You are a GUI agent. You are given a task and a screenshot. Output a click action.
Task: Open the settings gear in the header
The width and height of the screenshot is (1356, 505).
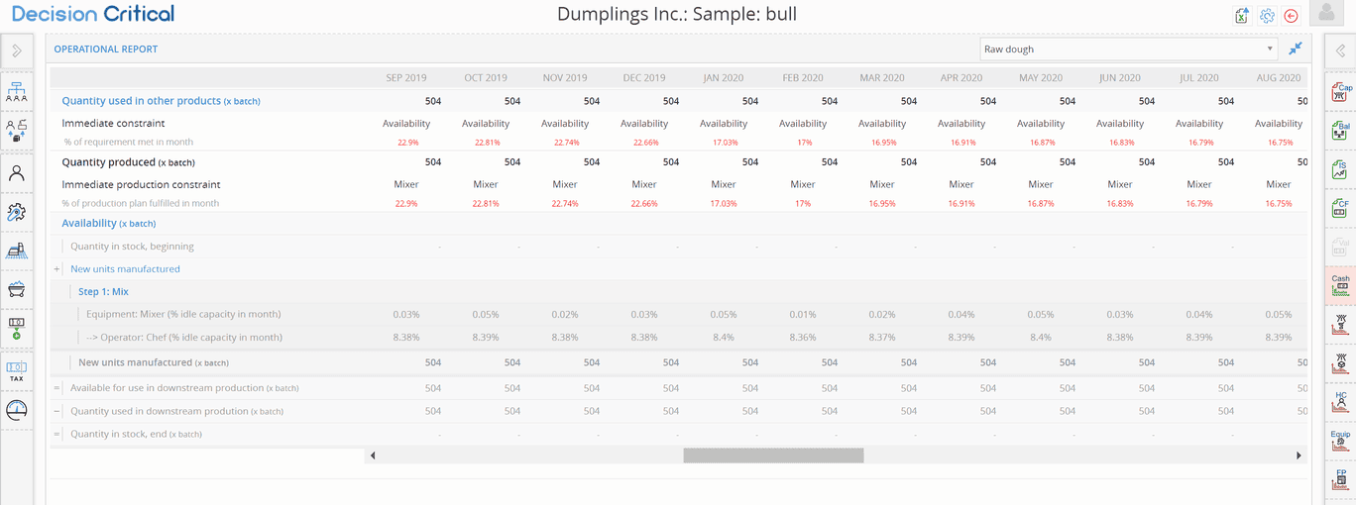[x=1267, y=16]
